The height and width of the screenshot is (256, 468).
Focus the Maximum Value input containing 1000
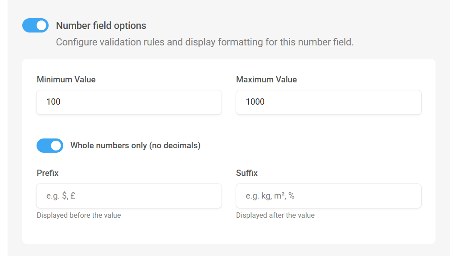[x=328, y=102]
